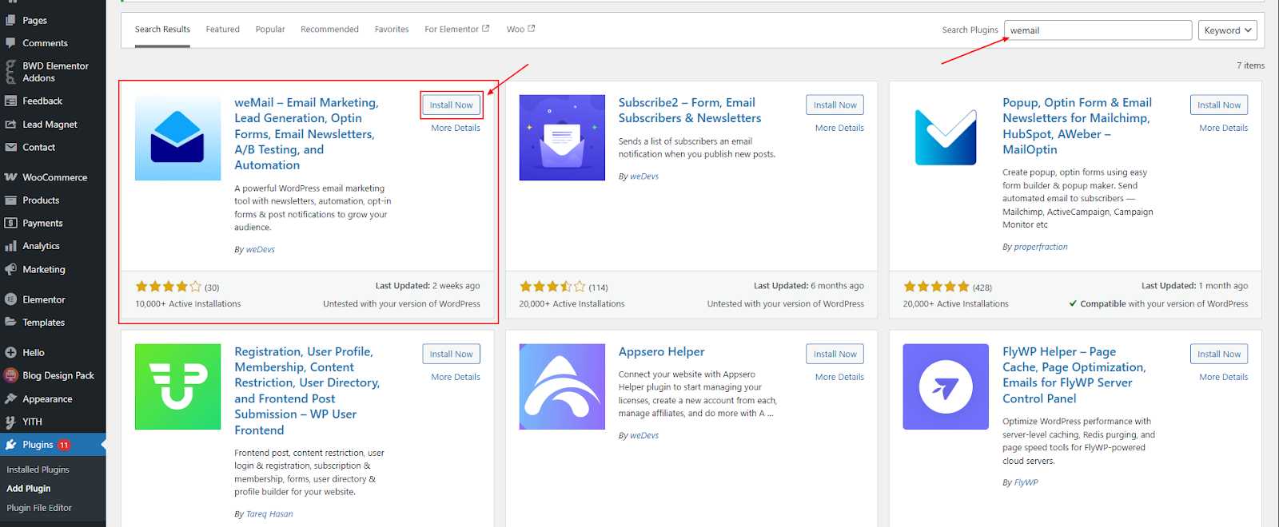The image size is (1279, 527).
Task: Click the Payments icon in sidebar
Action: tap(10, 224)
